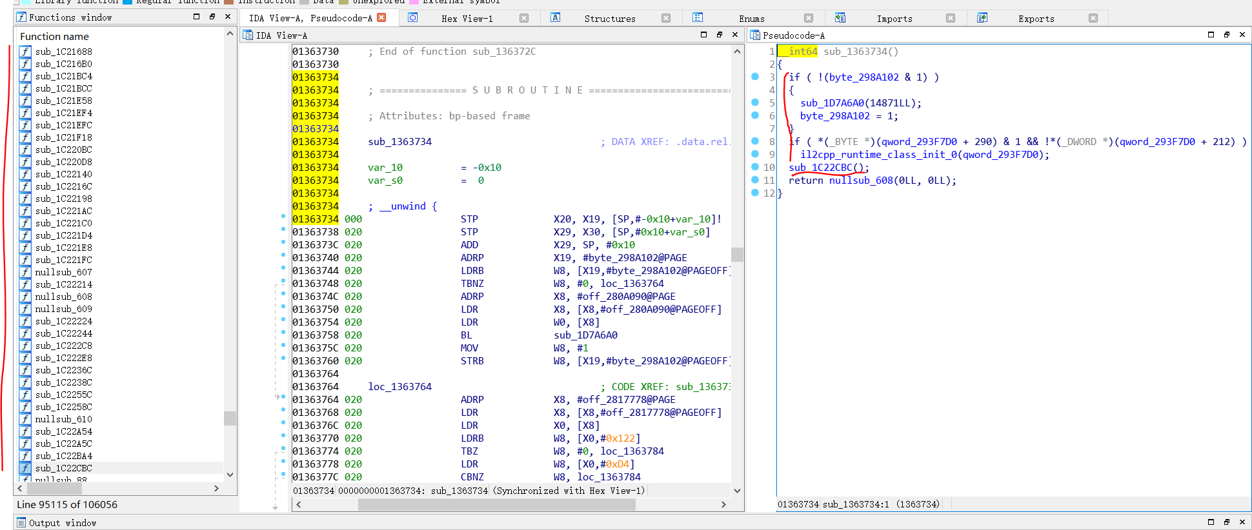Toggle breakpoint dot on pseudocode line 3
This screenshot has width=1252, height=530.
pyautogui.click(x=755, y=77)
